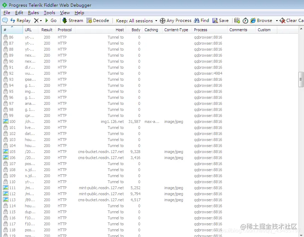Launch Browse with the IE icon
The width and height of the screenshot is (304, 237).
(x=261, y=21)
